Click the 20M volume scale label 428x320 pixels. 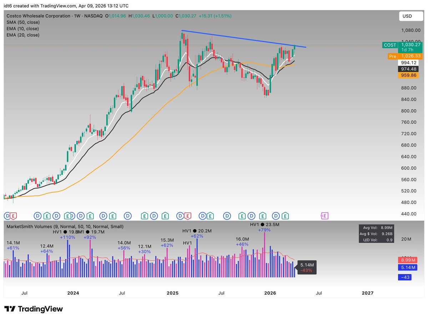pyautogui.click(x=406, y=239)
